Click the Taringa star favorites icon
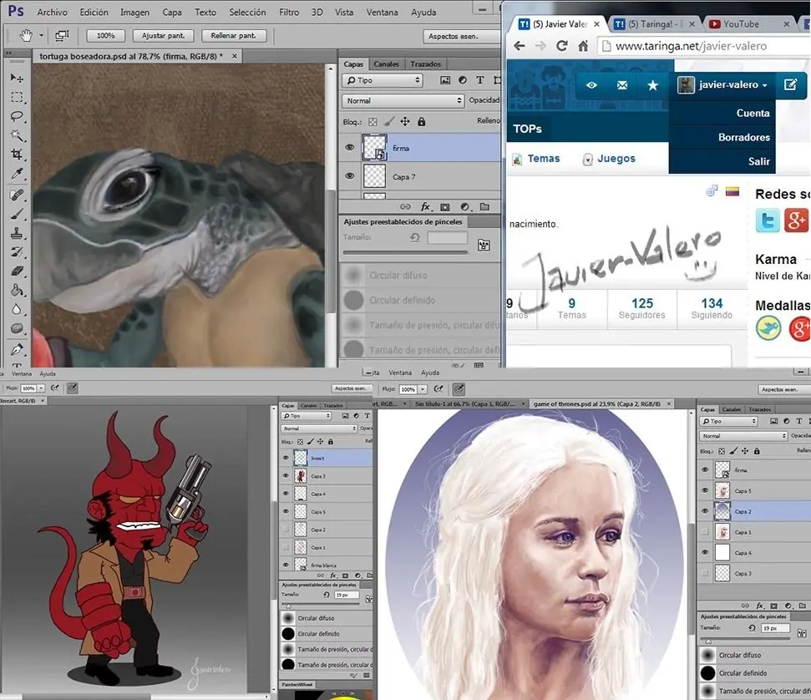This screenshot has height=700, width=811. tap(653, 85)
